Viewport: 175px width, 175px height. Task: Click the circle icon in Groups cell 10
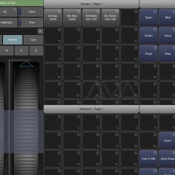click(x=136, y=30)
